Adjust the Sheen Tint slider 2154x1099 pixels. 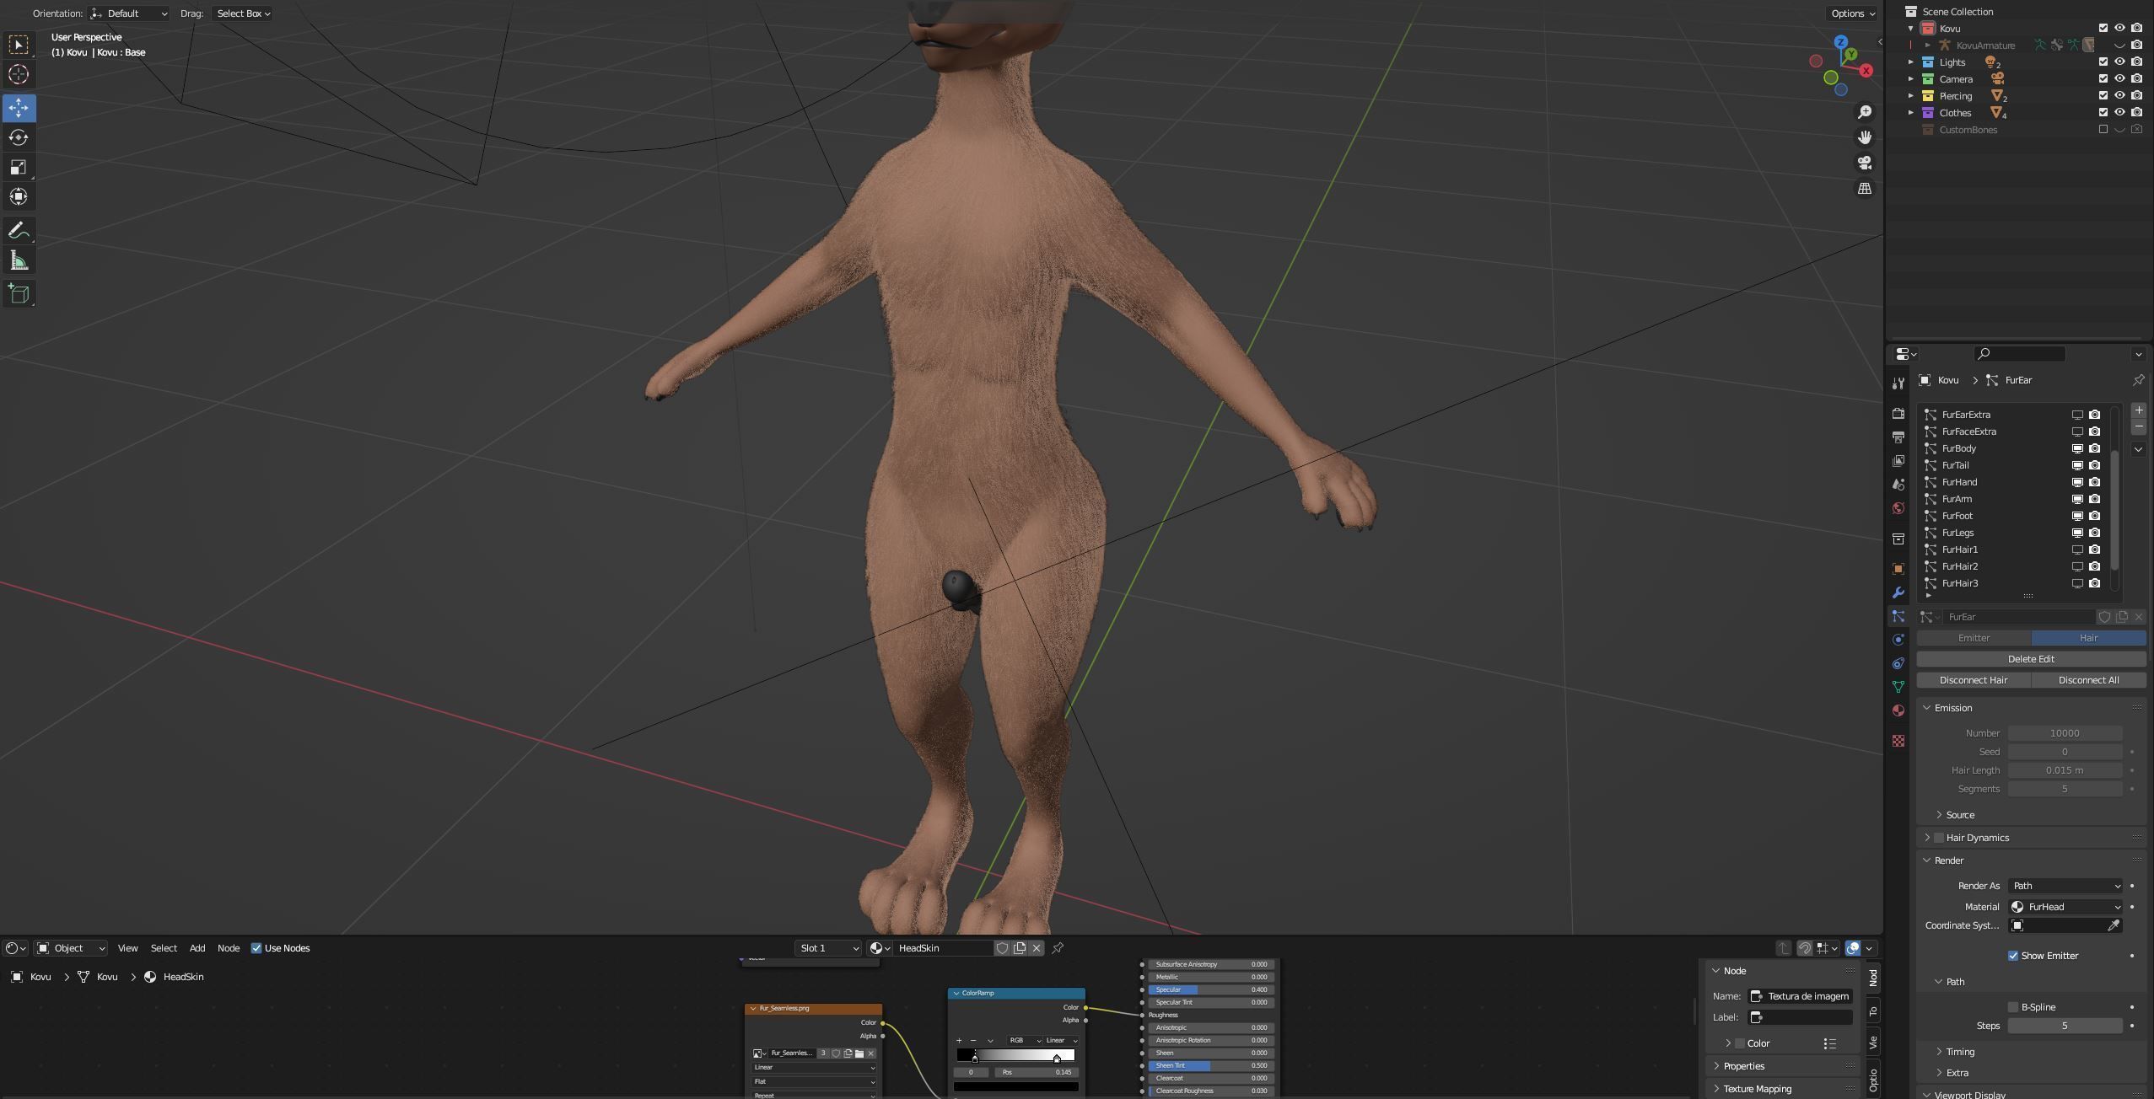[x=1211, y=1065]
